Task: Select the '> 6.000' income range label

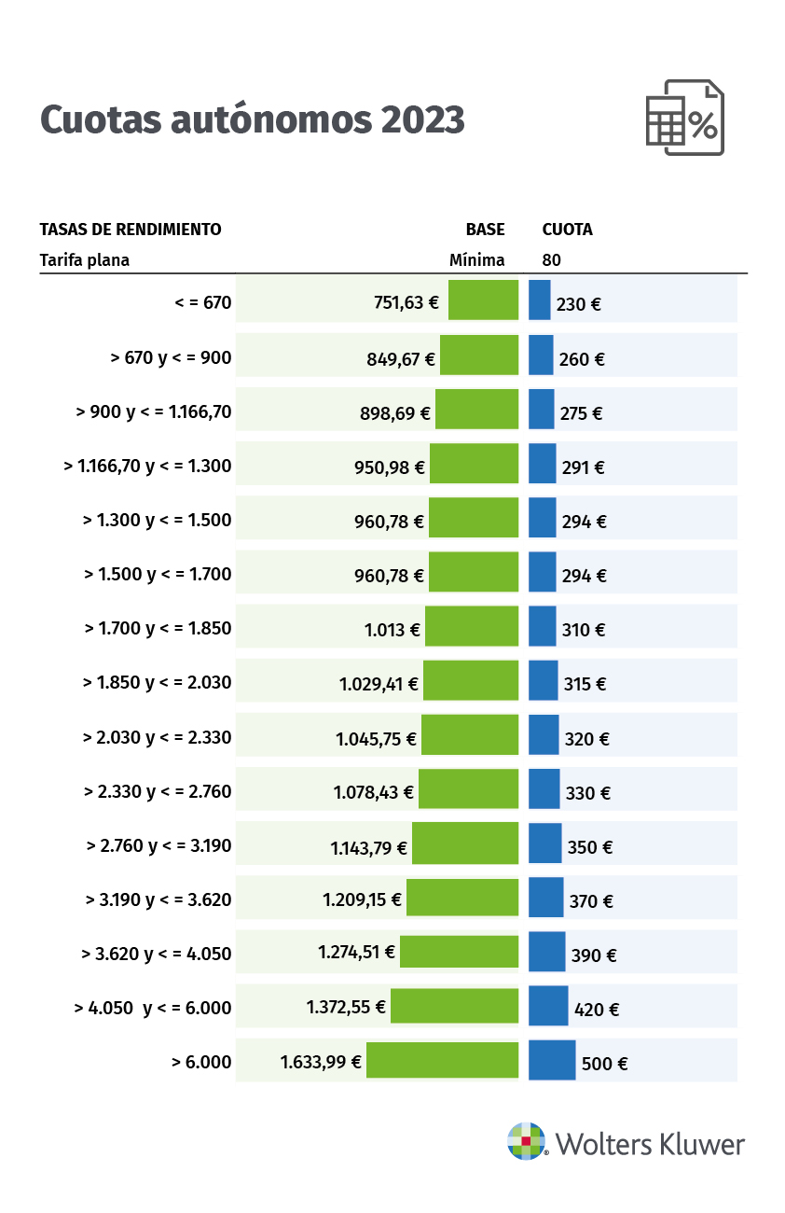Action: click(x=201, y=1062)
